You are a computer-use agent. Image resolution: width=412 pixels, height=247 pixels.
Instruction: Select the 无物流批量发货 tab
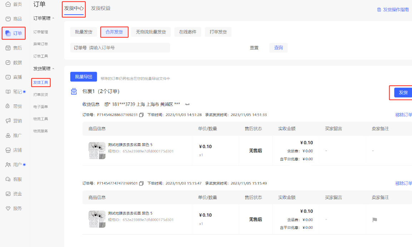[x=151, y=32]
